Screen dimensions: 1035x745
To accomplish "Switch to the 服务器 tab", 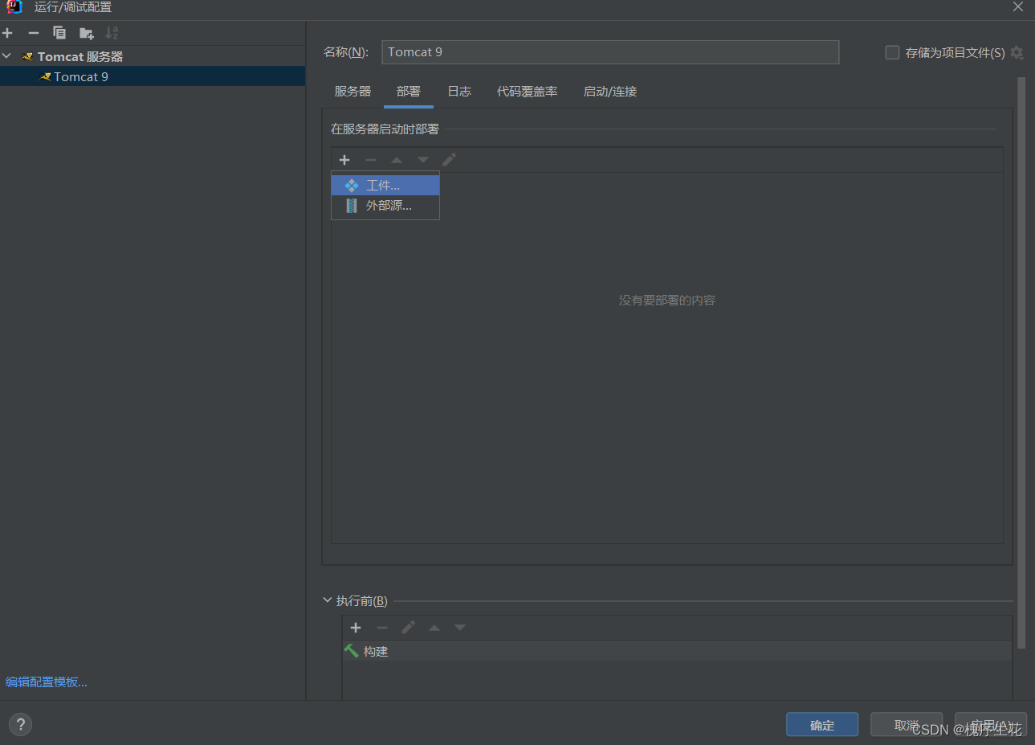I will coord(352,92).
